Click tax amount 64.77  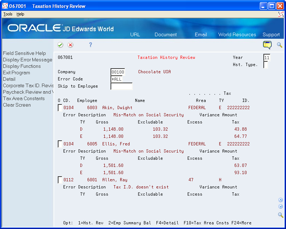coord(240,136)
